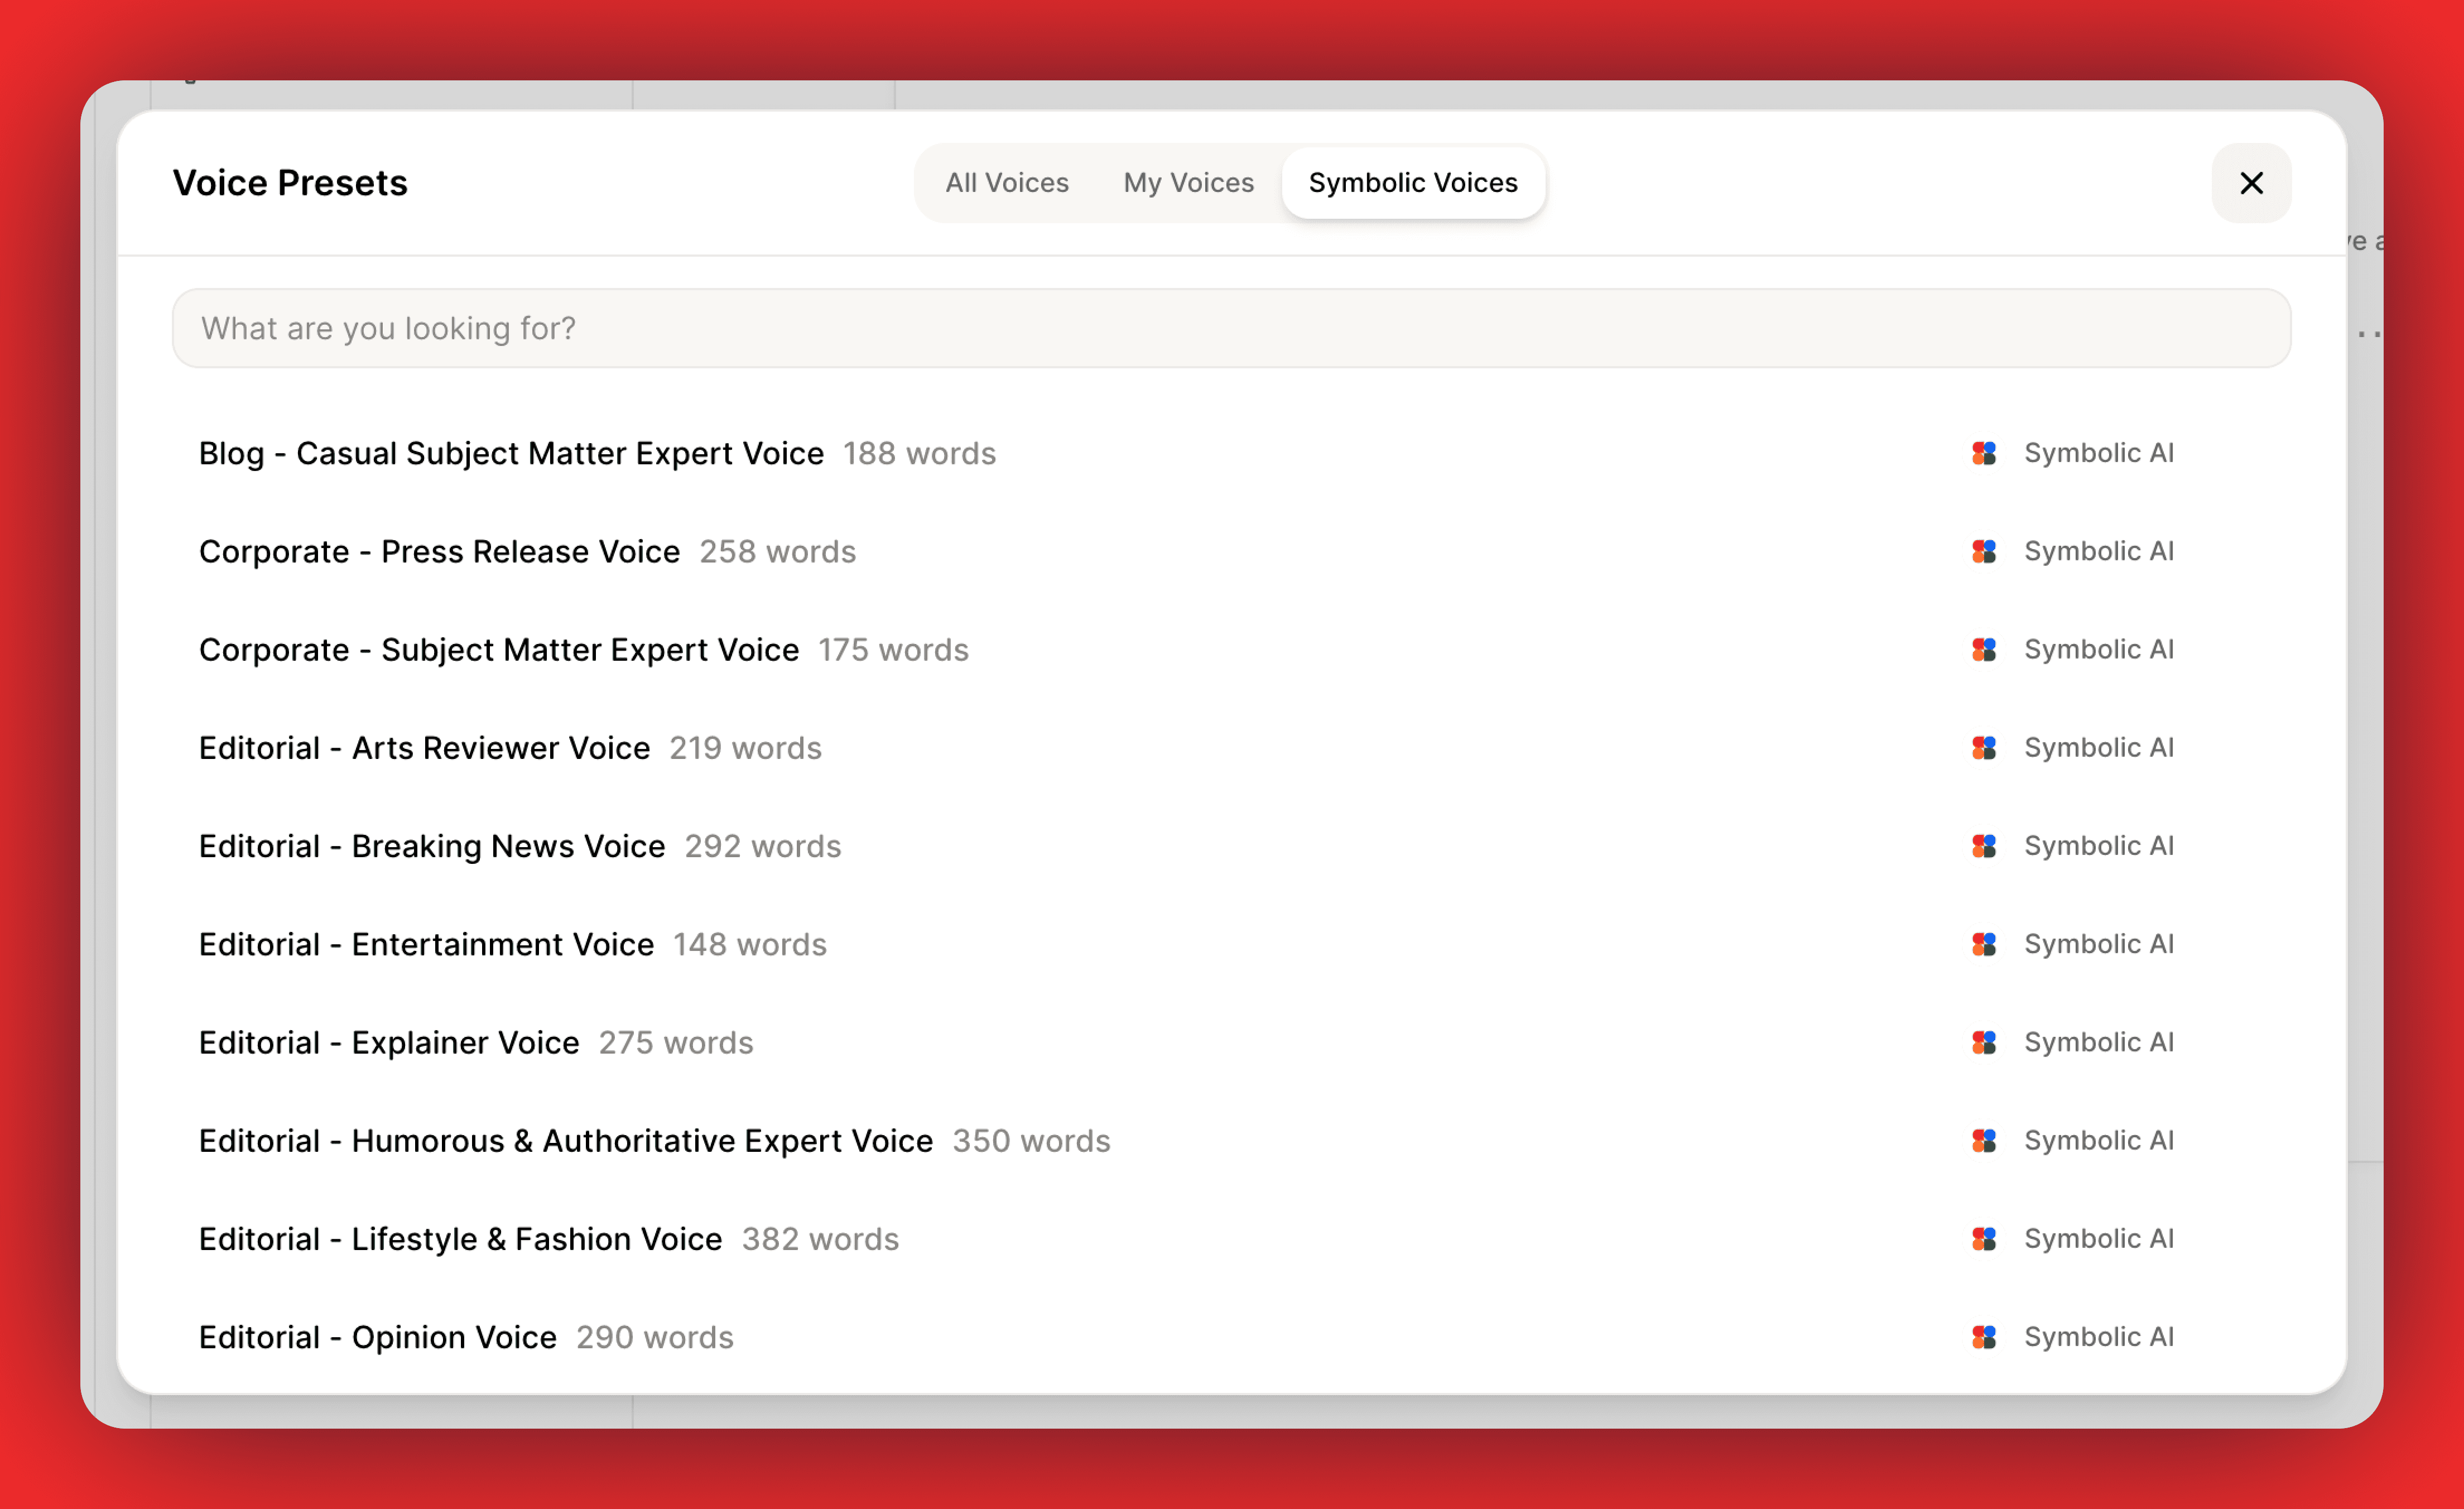Image resolution: width=2464 pixels, height=1509 pixels.
Task: Select Editorial - Arts Reviewer Voice preset
Action: click(x=424, y=748)
